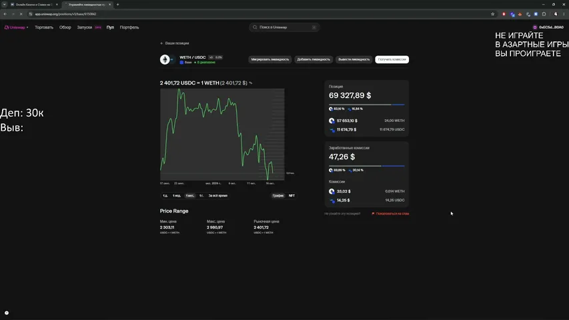Go to the Пул section
The width and height of the screenshot is (569, 320).
click(x=110, y=27)
